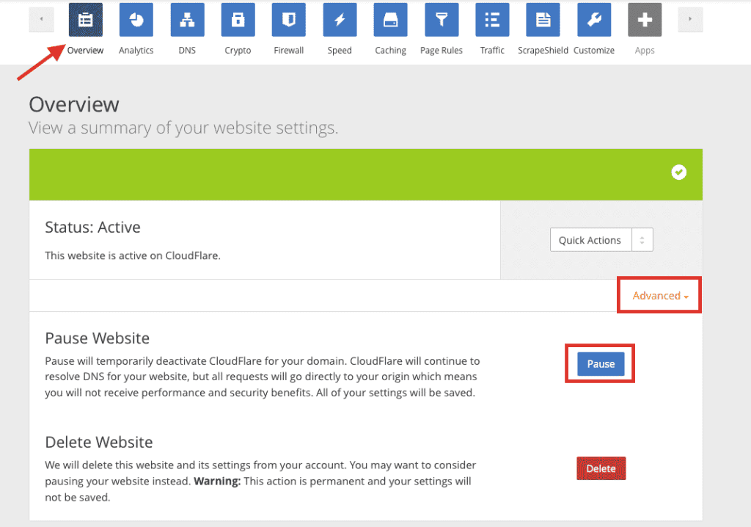Click the white checkmark status icon
The height and width of the screenshot is (527, 751).
[x=679, y=172]
